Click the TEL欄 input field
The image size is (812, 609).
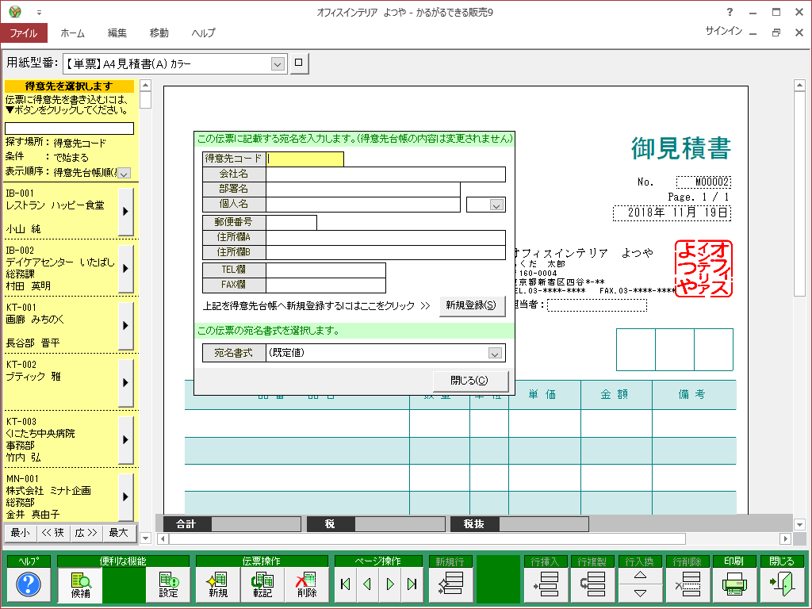tap(326, 270)
